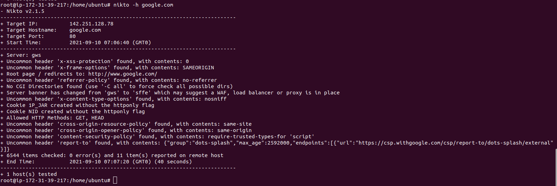The height and width of the screenshot is (186, 557).
Task: Click the vertical scrollbar on right edge
Action: 556,167
